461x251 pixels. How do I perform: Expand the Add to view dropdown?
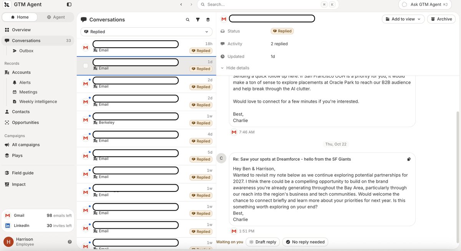pos(403,19)
